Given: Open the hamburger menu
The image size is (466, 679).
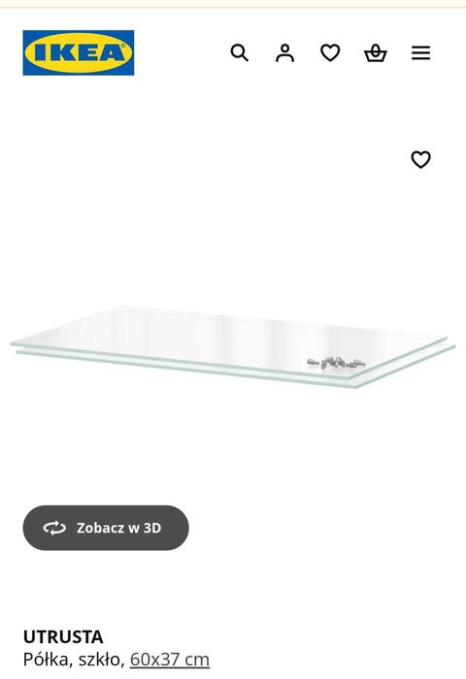Looking at the screenshot, I should point(421,52).
